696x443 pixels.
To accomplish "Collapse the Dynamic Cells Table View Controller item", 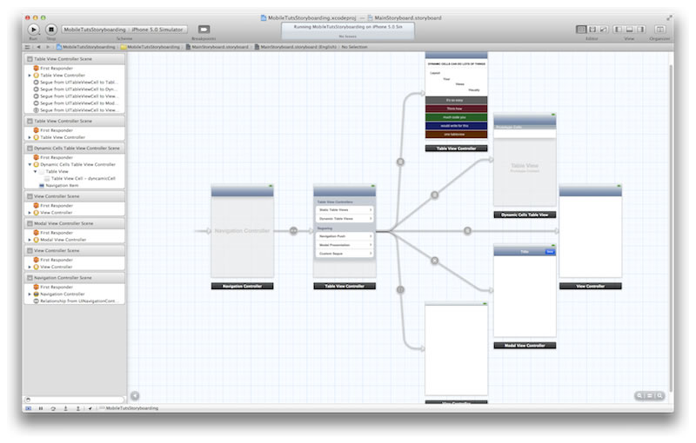I will pos(30,164).
